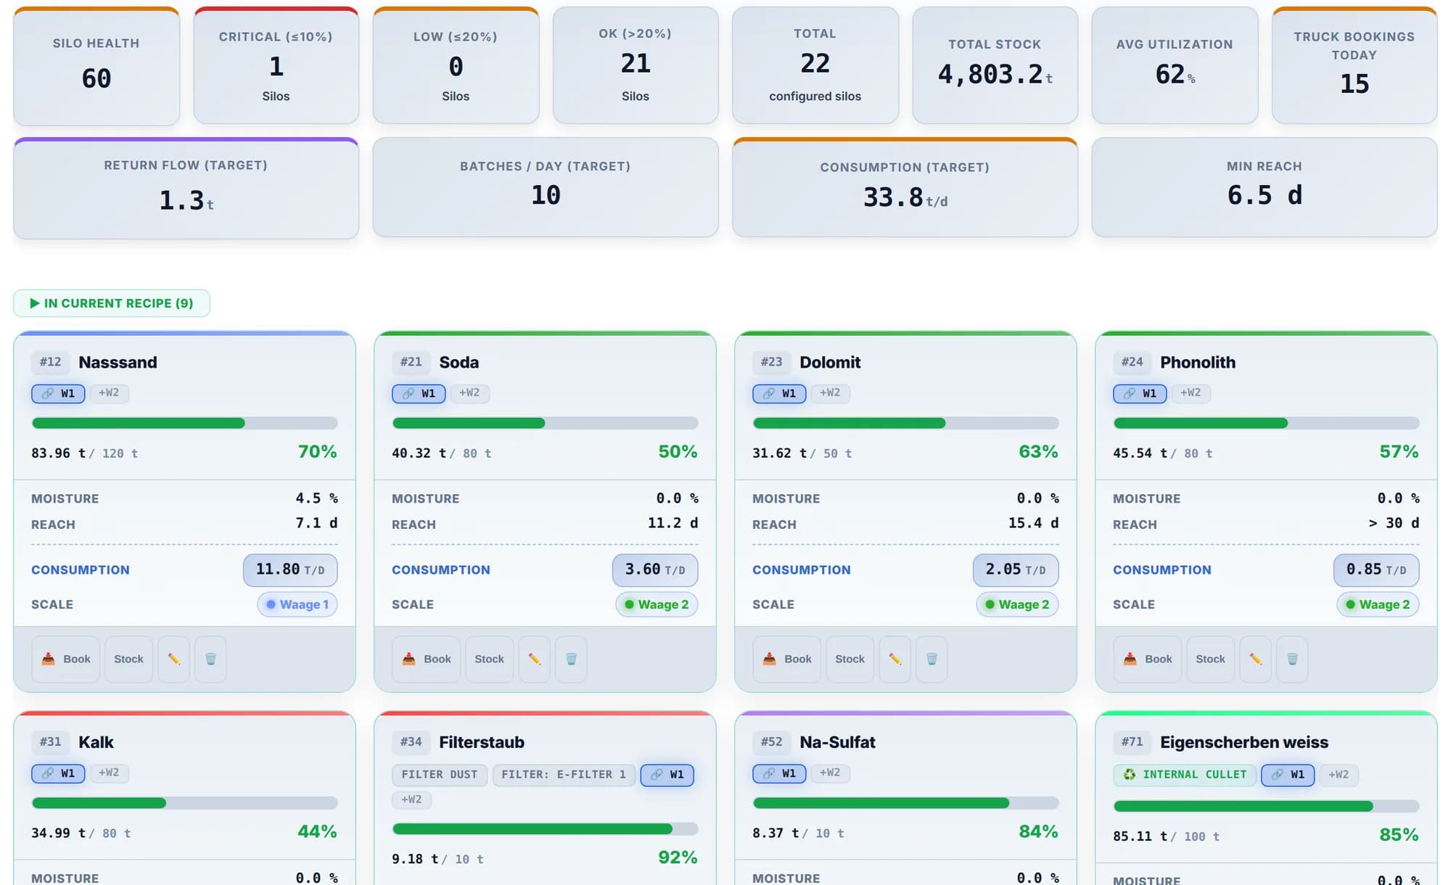Screen dimensions: 1451x885
Task: Open Stock entry for Soda silo
Action: 489,659
